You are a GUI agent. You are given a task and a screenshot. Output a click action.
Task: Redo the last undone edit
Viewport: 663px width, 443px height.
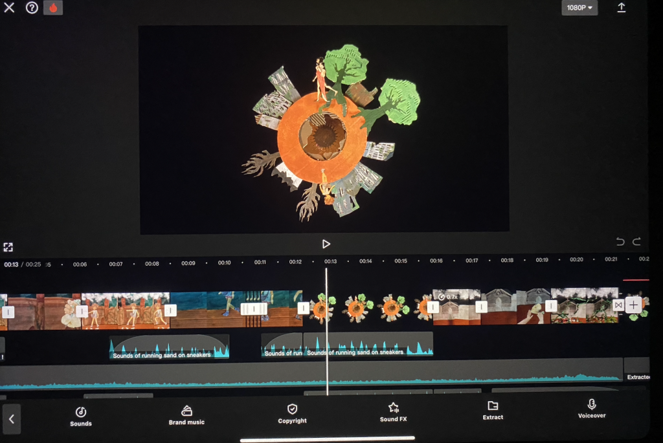(x=636, y=242)
